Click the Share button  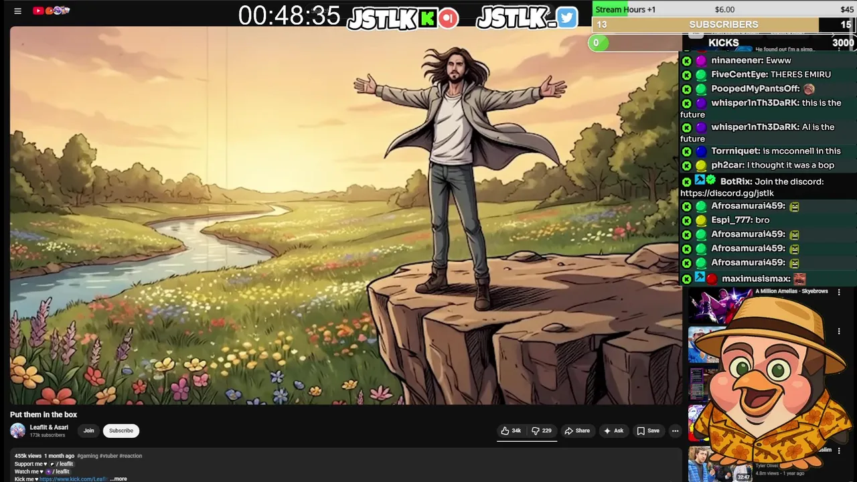pos(577,430)
